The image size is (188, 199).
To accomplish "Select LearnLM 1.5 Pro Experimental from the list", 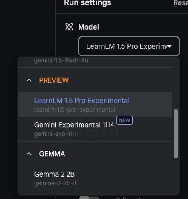I will [x=82, y=101].
